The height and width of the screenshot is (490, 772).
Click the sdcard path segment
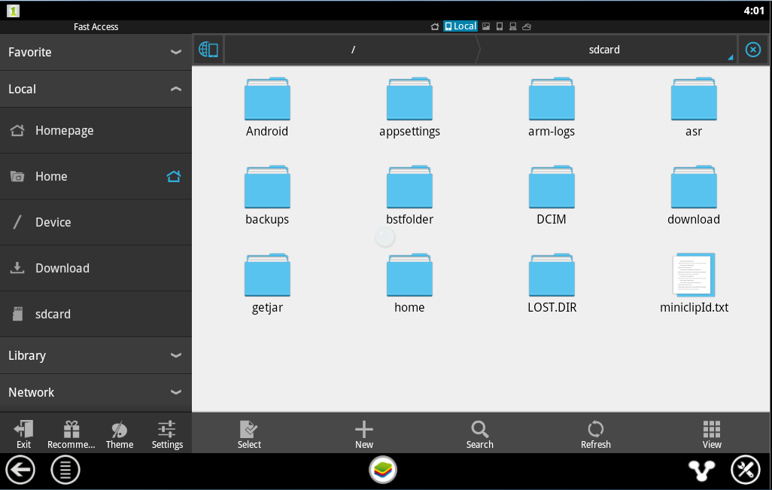pos(605,49)
